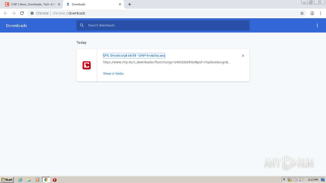This screenshot has width=326, height=183.
Task: Click the 3:13 PM taskbar clock
Action: 313,180
